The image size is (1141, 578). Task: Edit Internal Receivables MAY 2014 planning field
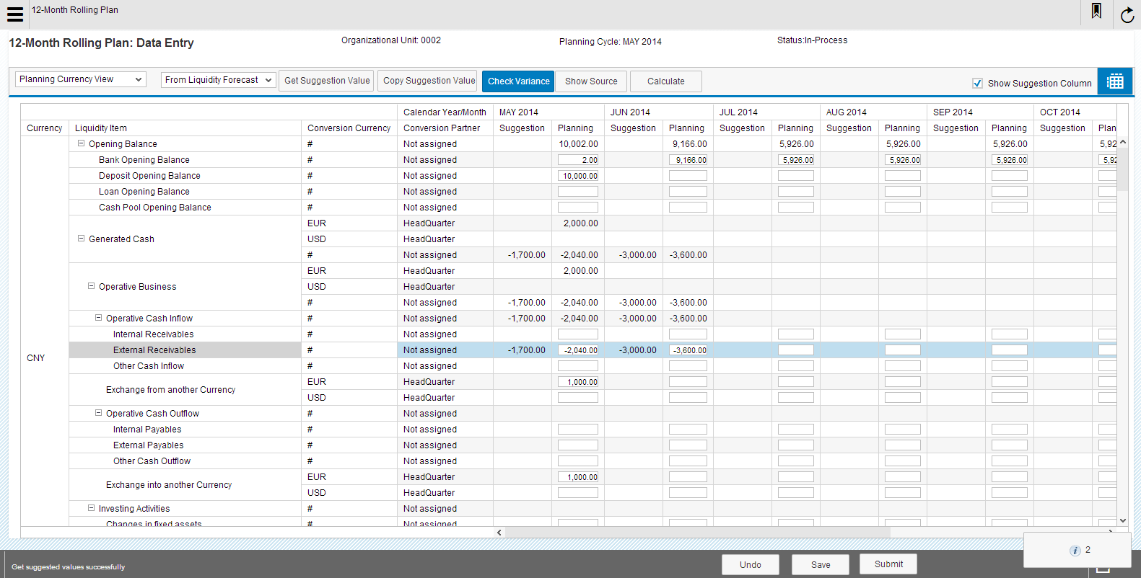tap(578, 334)
